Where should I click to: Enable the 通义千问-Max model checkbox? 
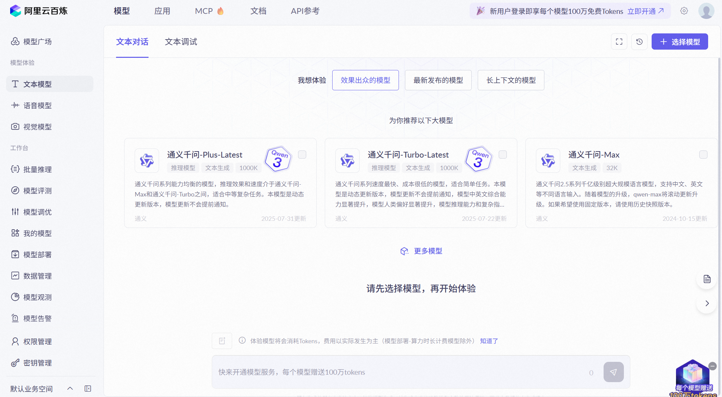click(703, 155)
